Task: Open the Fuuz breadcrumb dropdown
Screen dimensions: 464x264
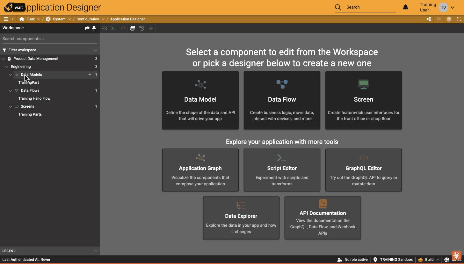Action: coord(39,19)
